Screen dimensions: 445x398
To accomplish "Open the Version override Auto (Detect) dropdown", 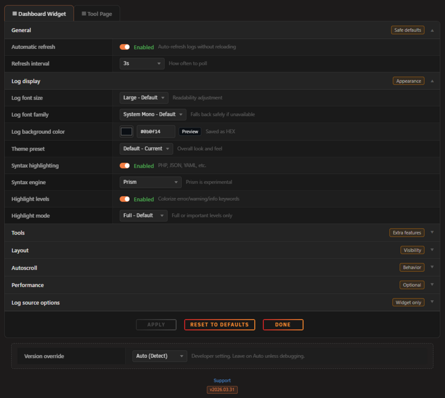I will (159, 356).
